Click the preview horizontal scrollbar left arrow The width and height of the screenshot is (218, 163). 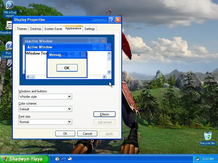pyautogui.click(x=28, y=77)
